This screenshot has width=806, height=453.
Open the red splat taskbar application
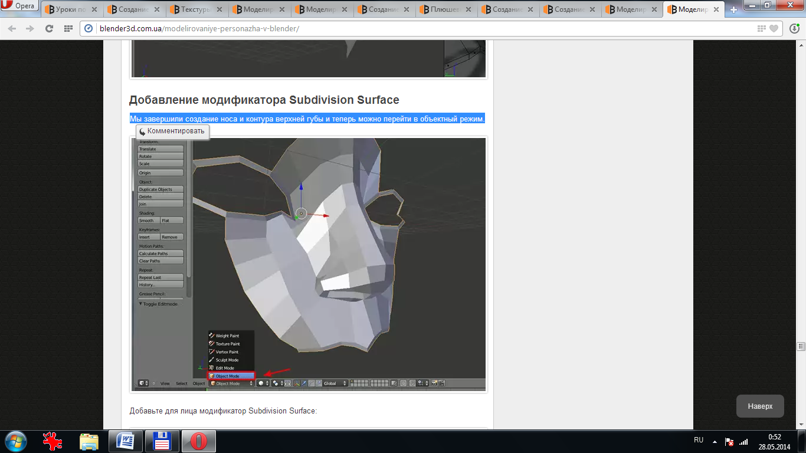click(53, 441)
